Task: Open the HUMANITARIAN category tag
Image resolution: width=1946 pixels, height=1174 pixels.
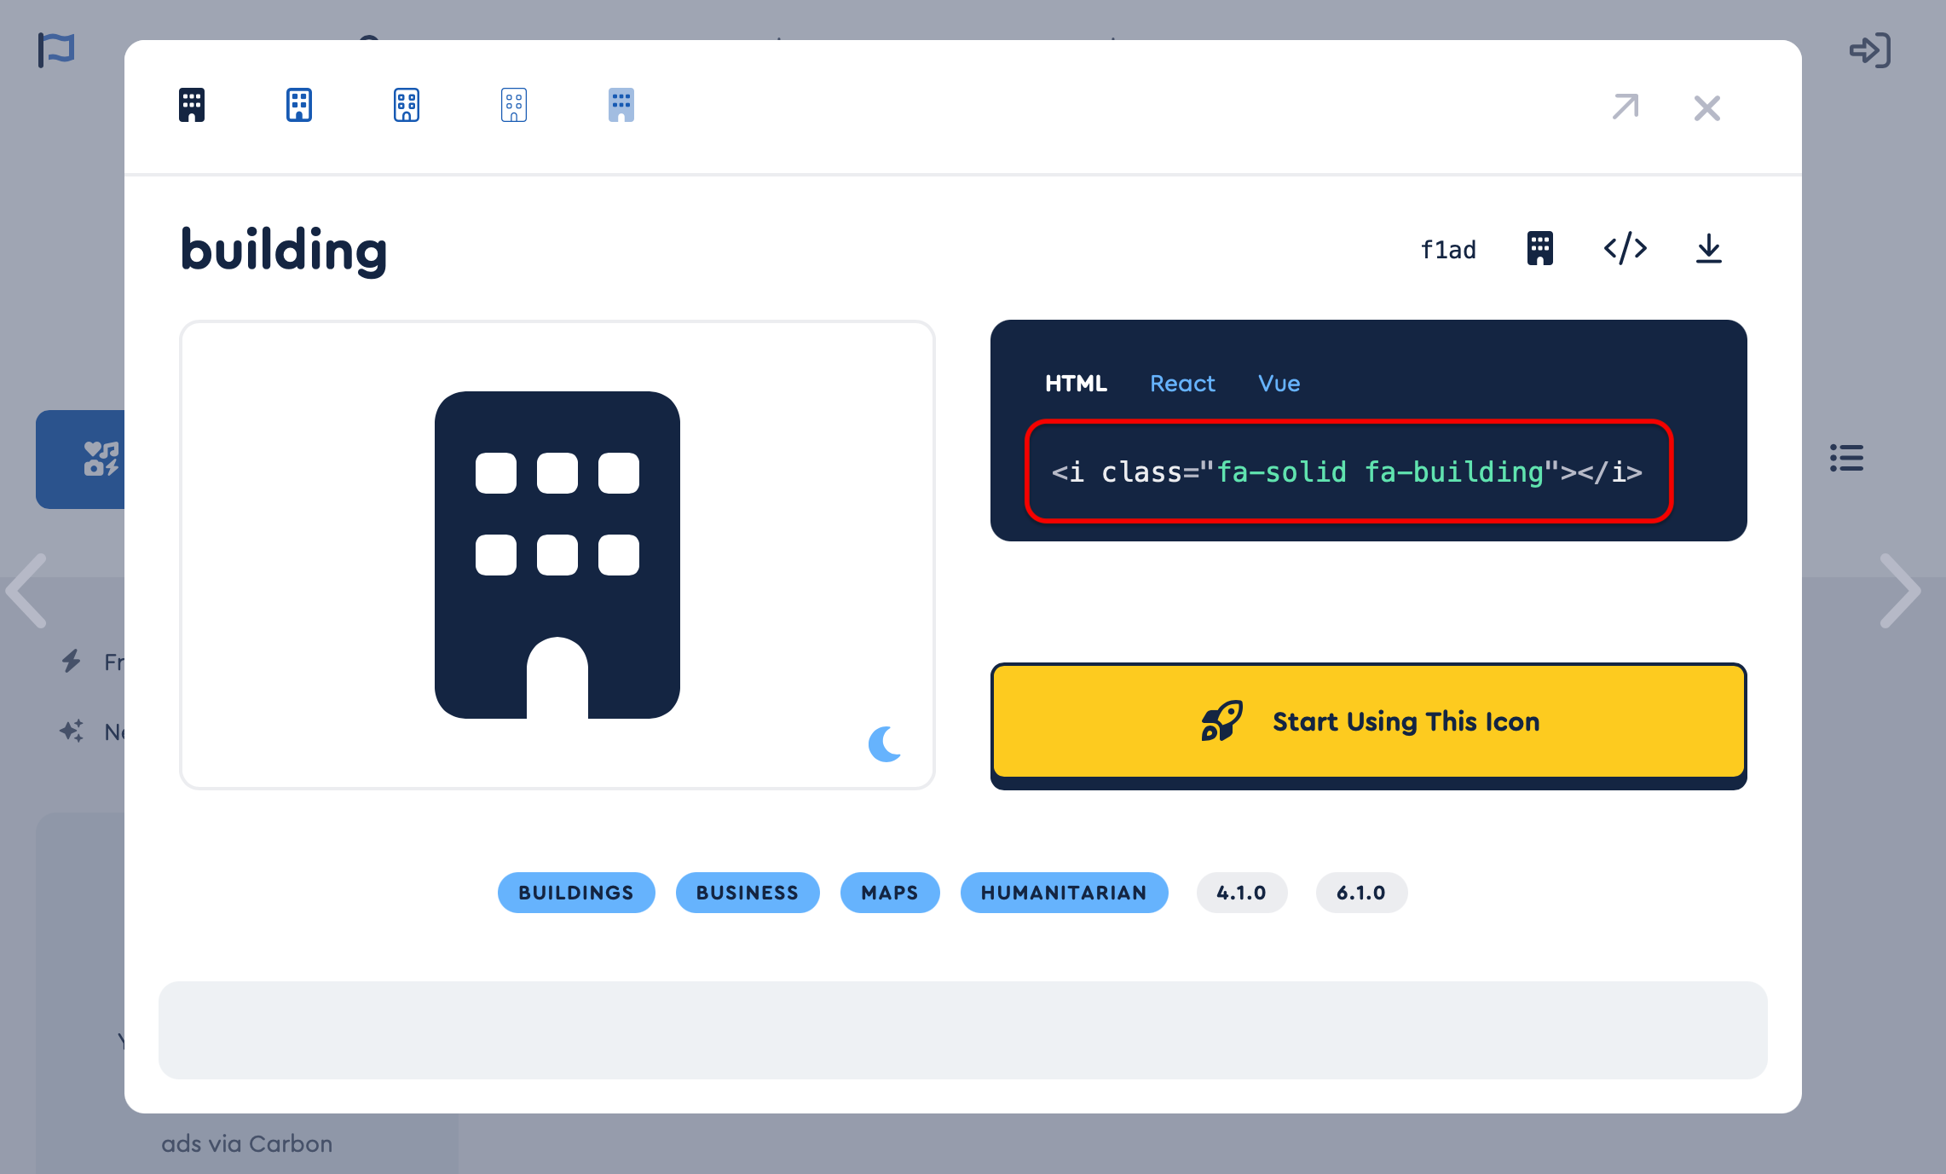Action: click(1064, 893)
